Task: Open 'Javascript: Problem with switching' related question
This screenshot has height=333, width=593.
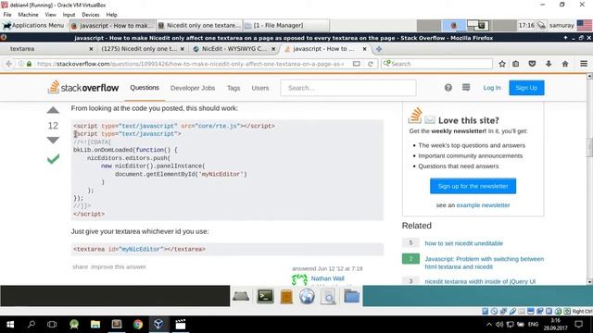Action: 484,263
